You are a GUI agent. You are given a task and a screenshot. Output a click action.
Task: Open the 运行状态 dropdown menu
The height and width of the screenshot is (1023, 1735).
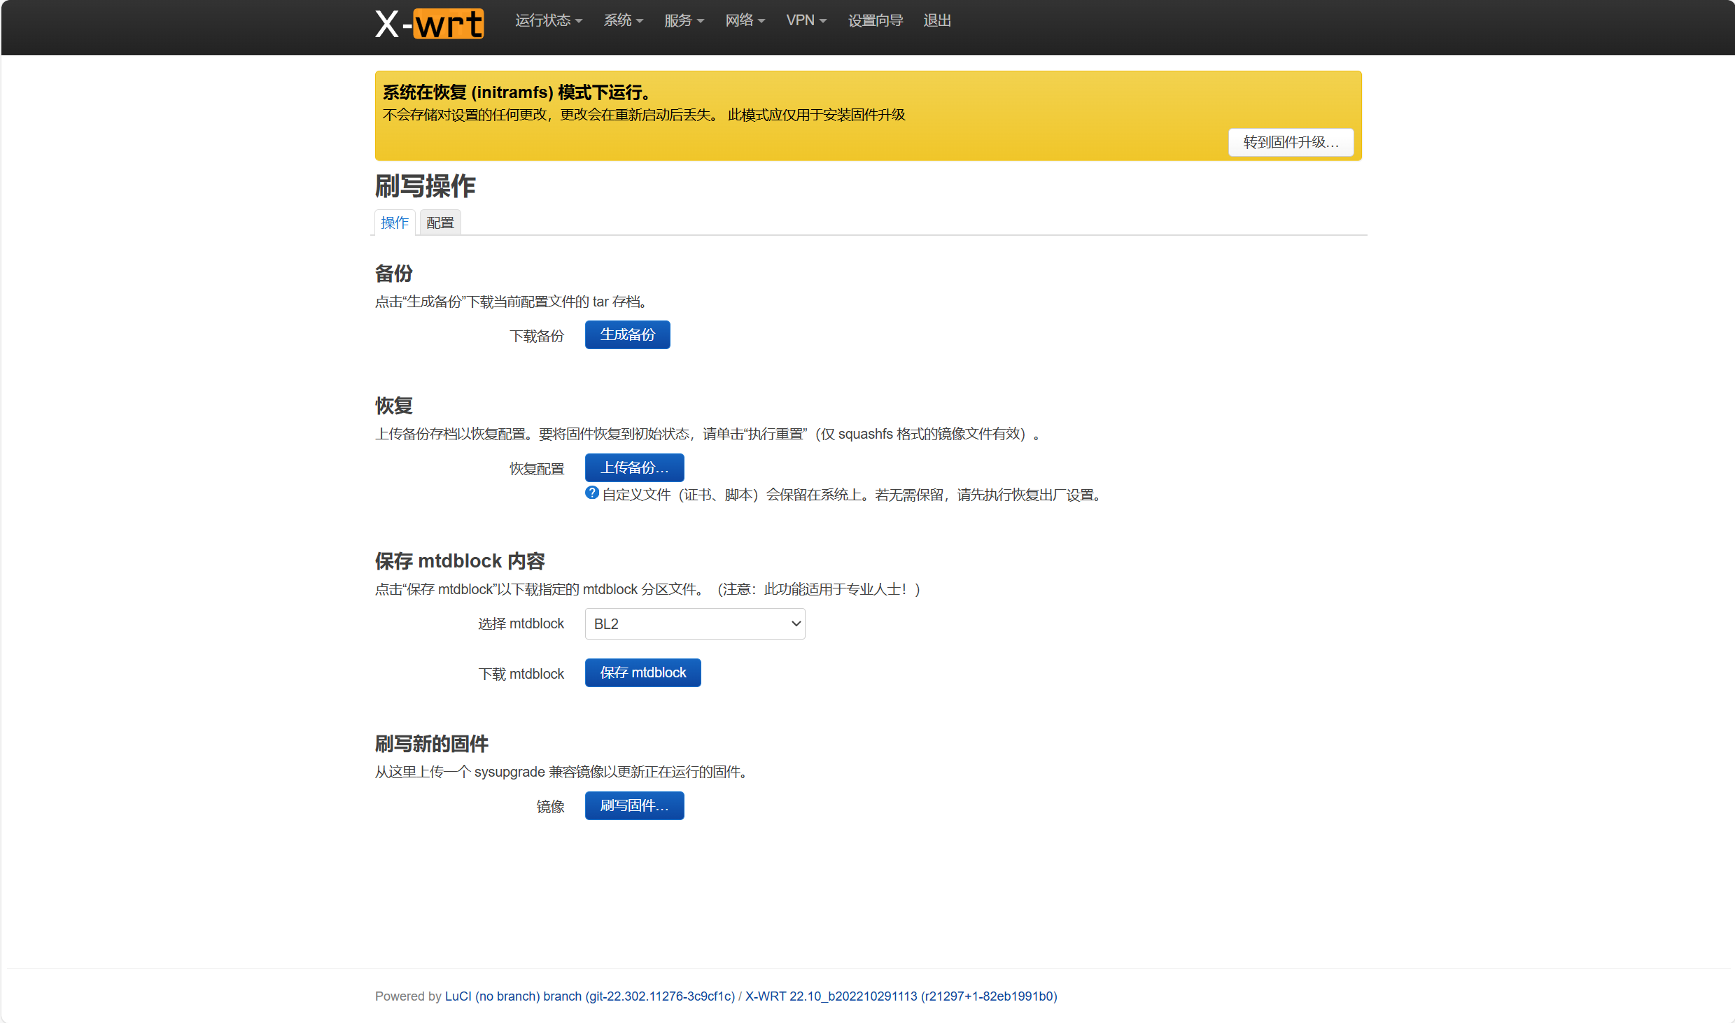(548, 20)
